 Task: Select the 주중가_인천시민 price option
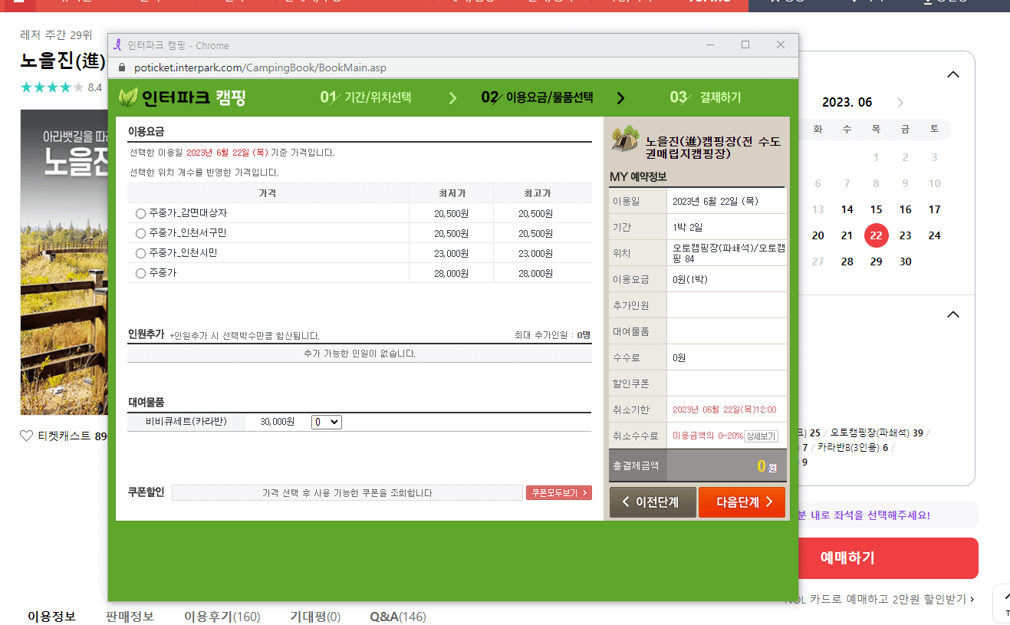coord(140,253)
